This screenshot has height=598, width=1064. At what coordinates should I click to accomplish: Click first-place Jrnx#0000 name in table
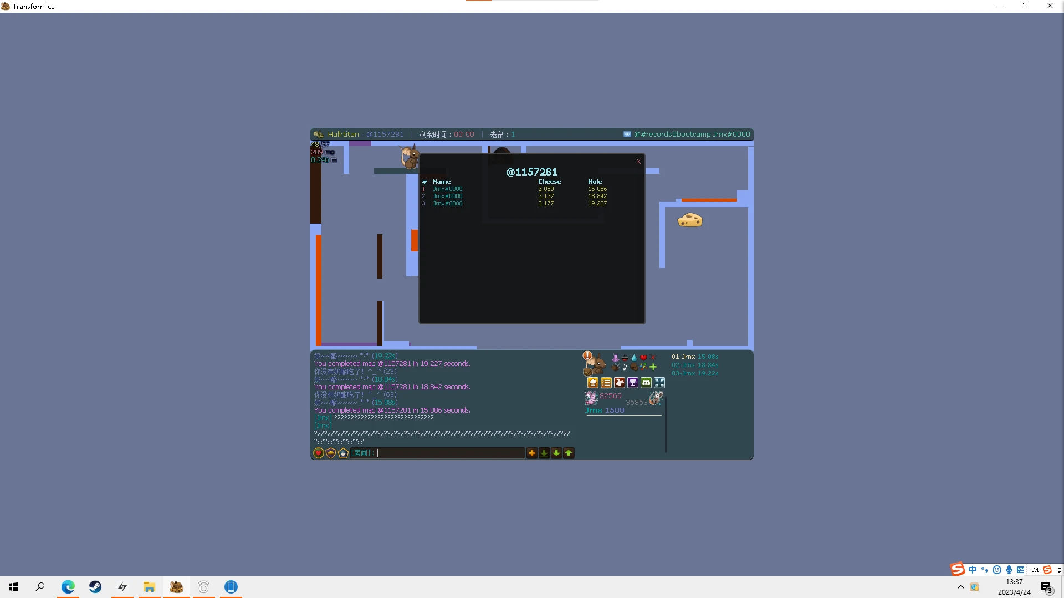coord(448,189)
